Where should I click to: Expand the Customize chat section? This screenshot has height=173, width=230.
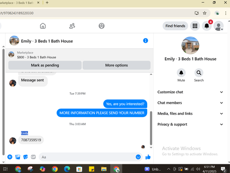tap(190, 92)
